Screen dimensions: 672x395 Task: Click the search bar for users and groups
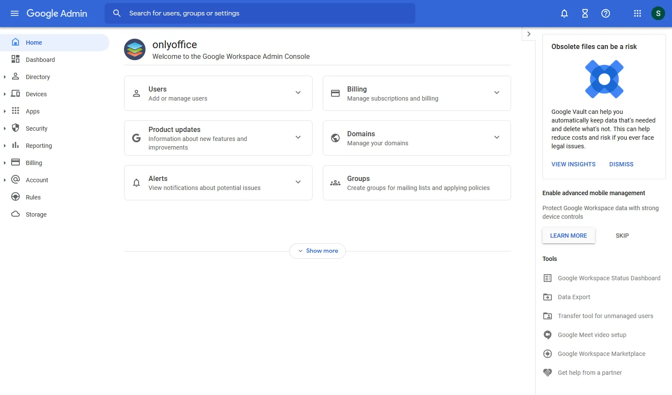260,13
